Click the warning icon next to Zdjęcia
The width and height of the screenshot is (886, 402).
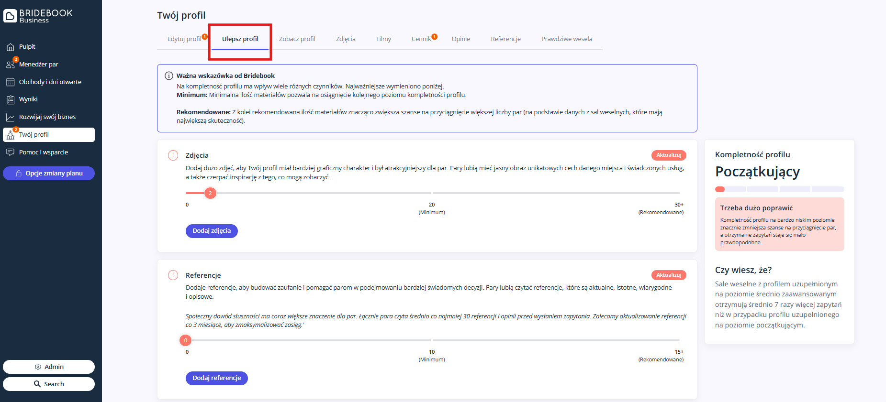pos(173,155)
